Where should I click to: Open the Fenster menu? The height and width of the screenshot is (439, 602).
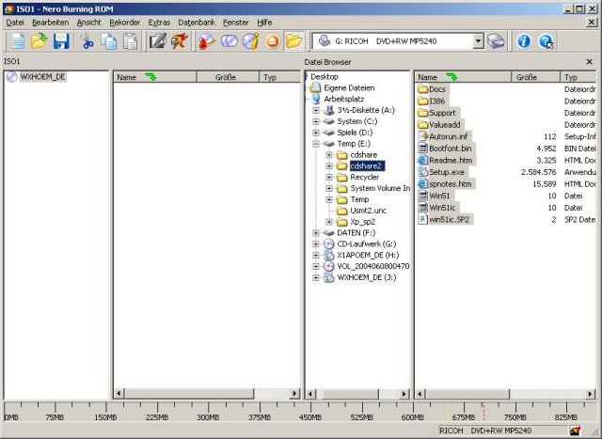[x=236, y=23]
